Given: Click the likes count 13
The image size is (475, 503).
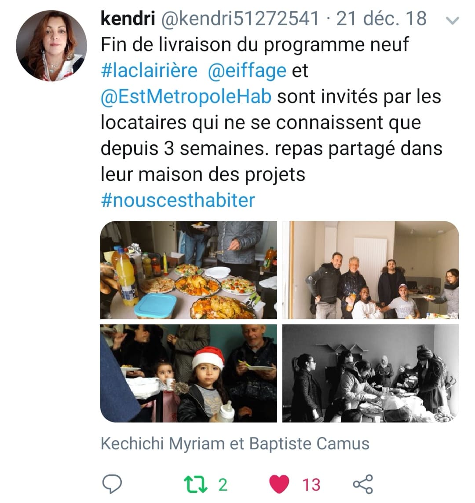Looking at the screenshot, I should pos(311,485).
